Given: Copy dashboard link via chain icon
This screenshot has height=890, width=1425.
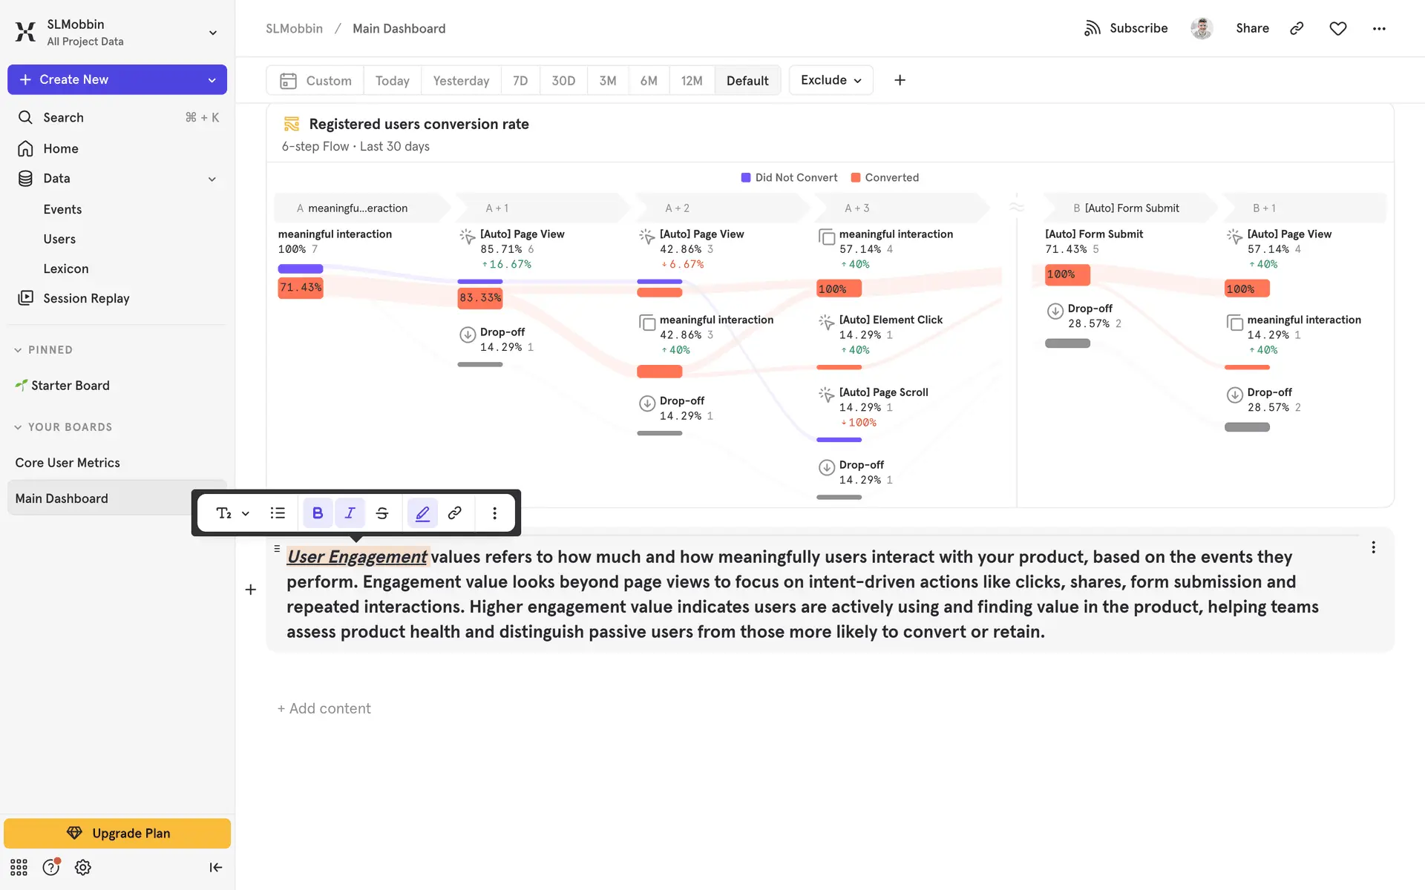Looking at the screenshot, I should (1297, 28).
